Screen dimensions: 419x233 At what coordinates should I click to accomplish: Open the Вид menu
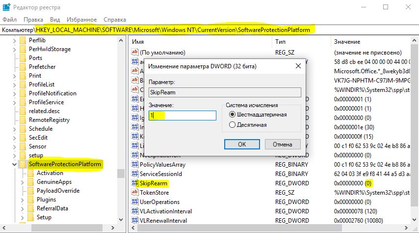point(55,20)
